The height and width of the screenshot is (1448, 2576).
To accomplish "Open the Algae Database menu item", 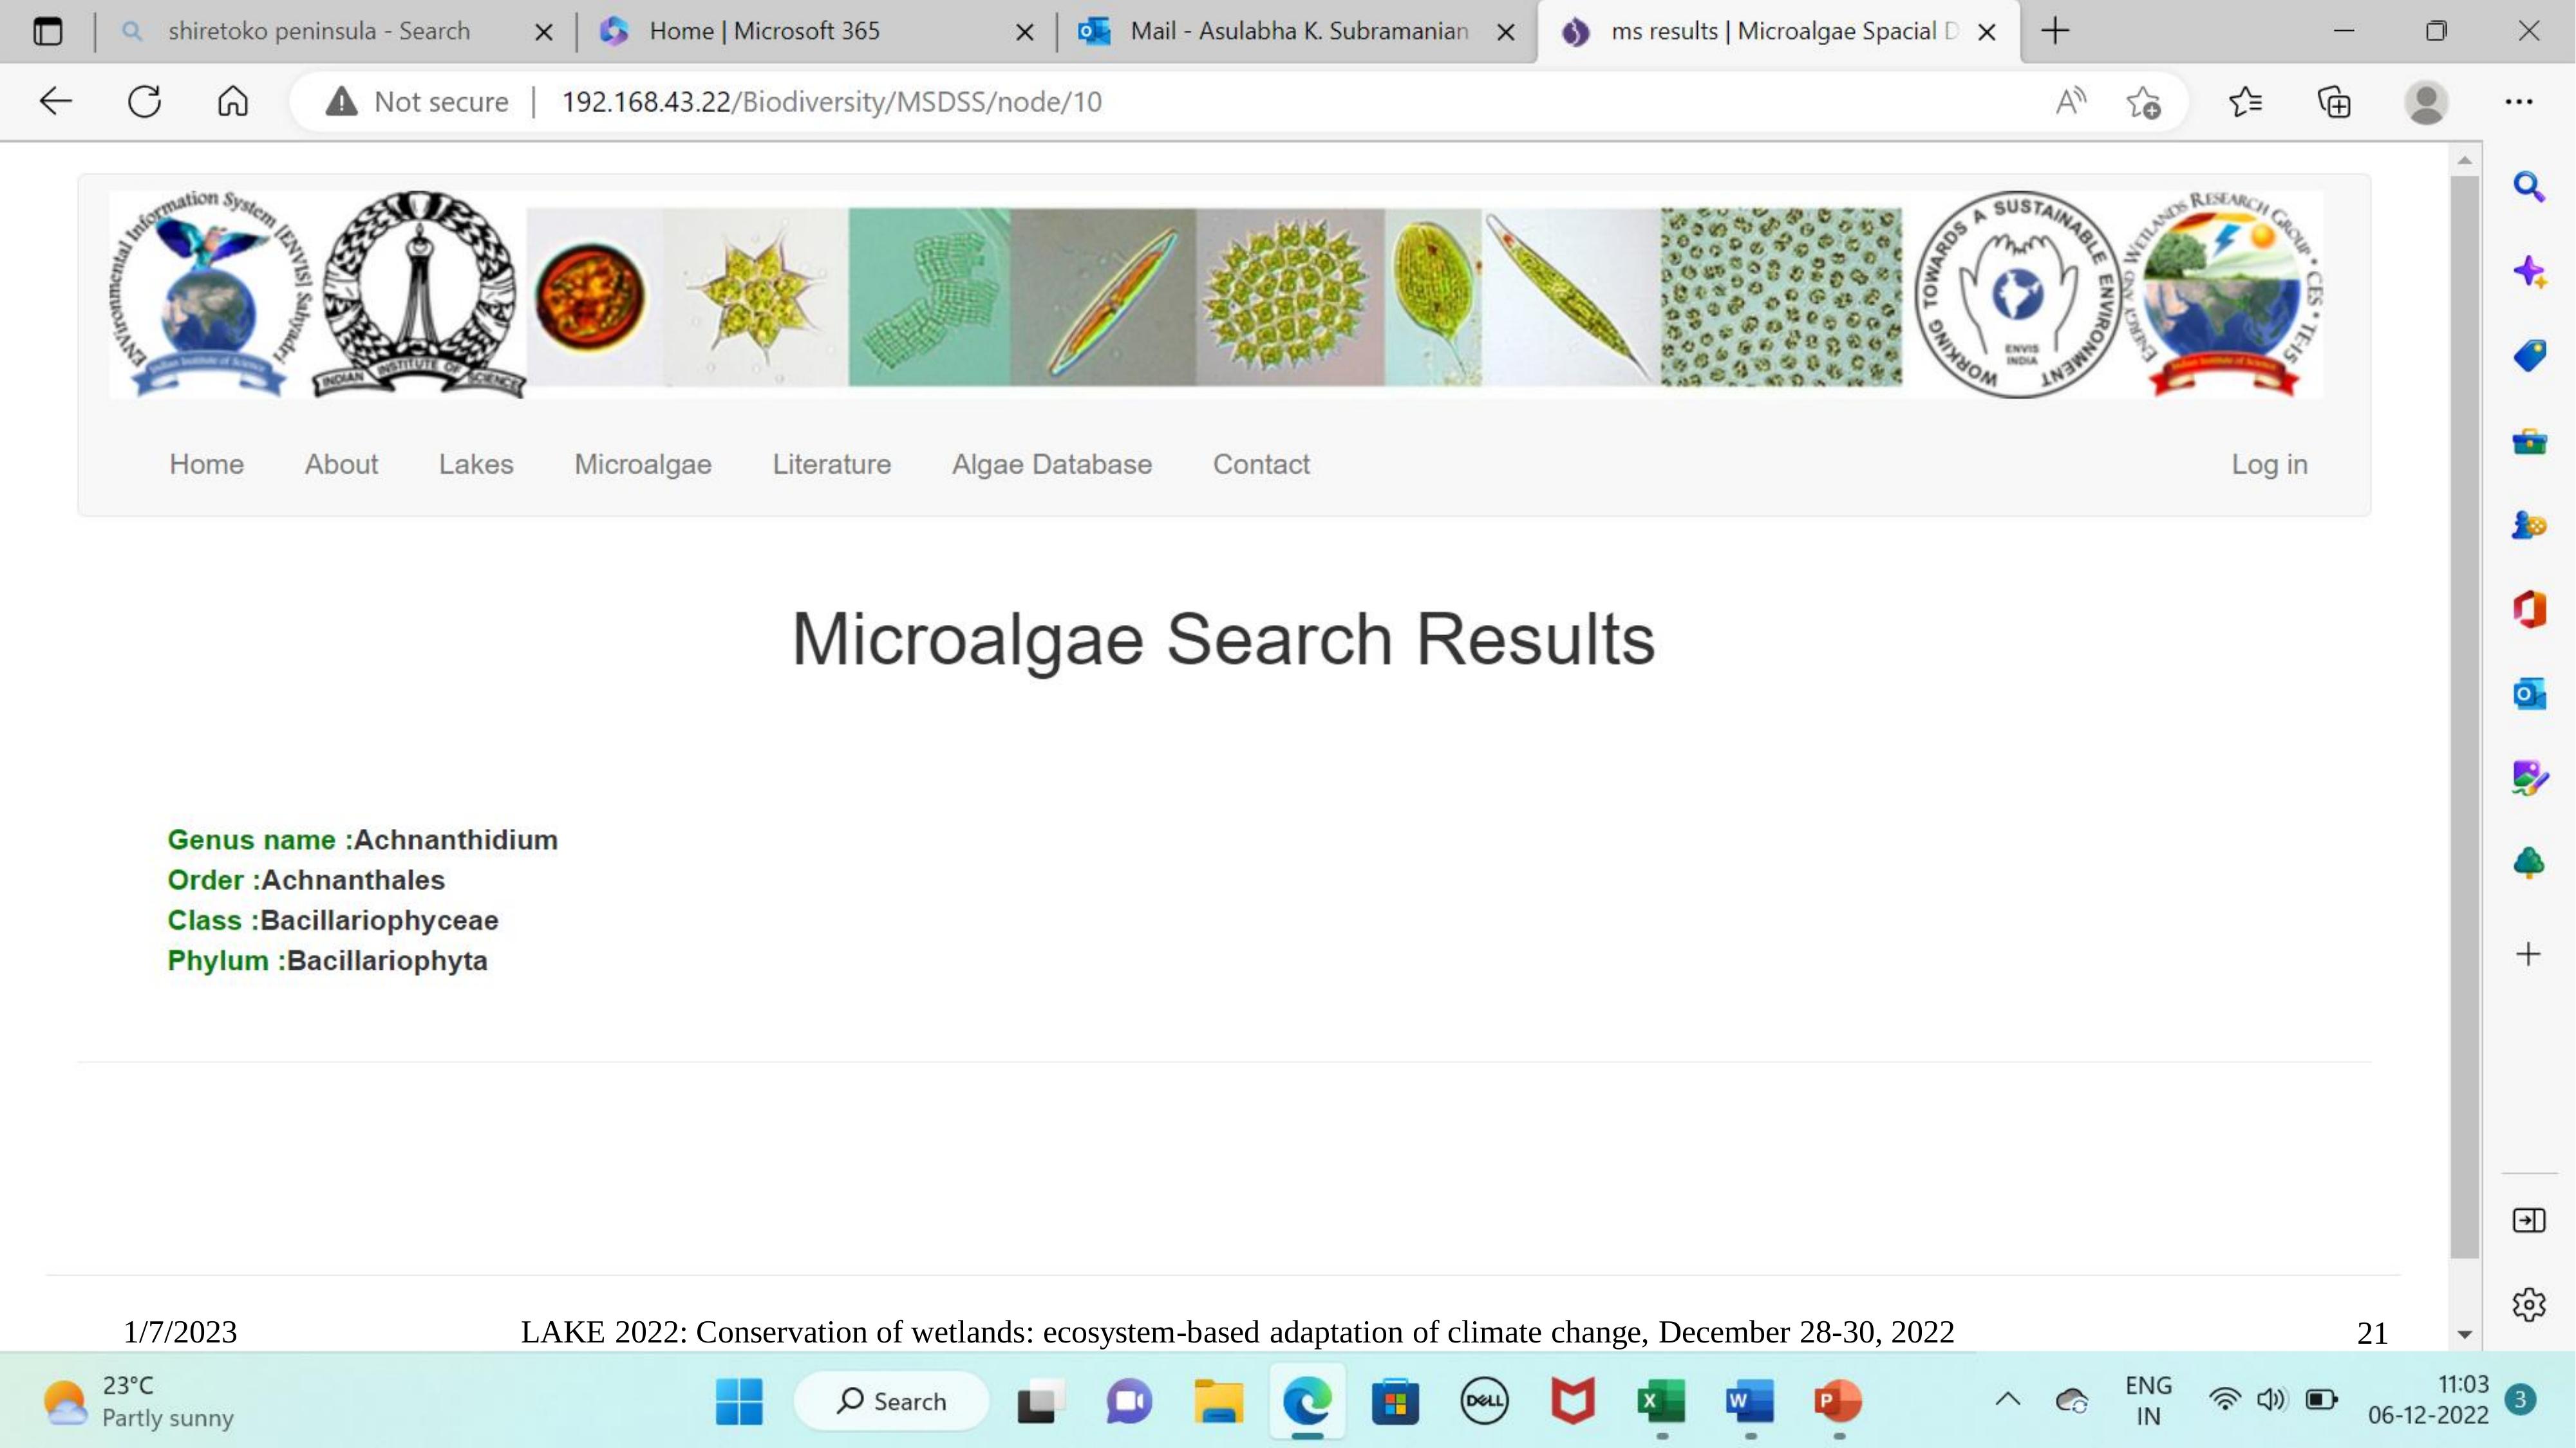I will (x=1051, y=463).
